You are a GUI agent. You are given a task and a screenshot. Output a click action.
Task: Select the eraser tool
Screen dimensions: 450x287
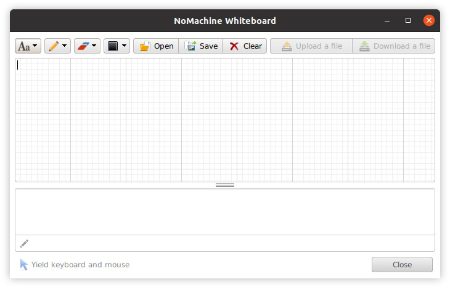coord(83,46)
